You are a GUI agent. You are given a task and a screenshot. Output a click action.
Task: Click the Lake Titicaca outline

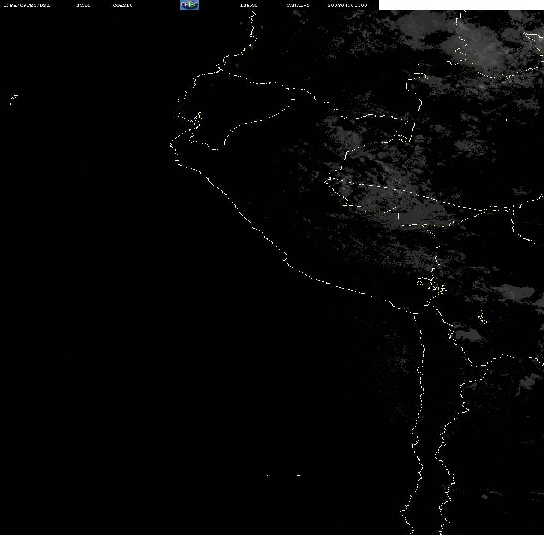click(x=432, y=285)
